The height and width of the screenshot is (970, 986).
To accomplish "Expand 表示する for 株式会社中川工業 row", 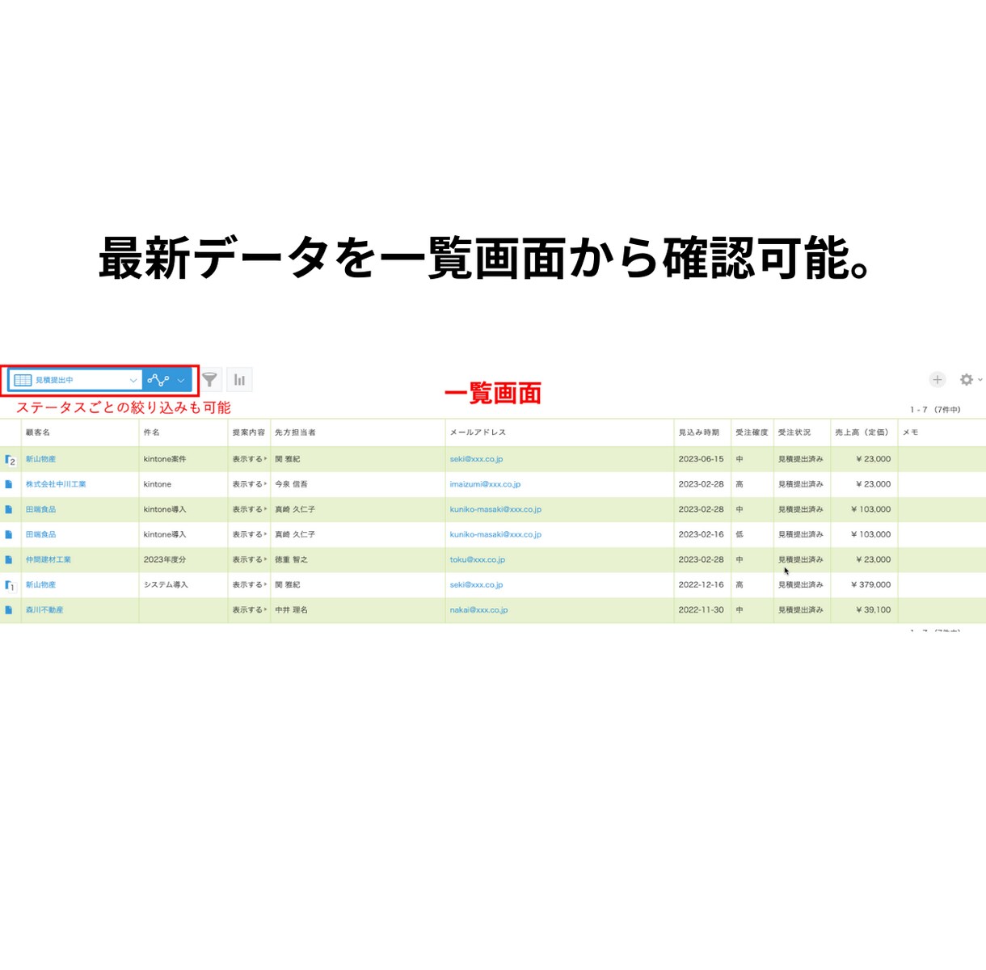I will tap(250, 484).
